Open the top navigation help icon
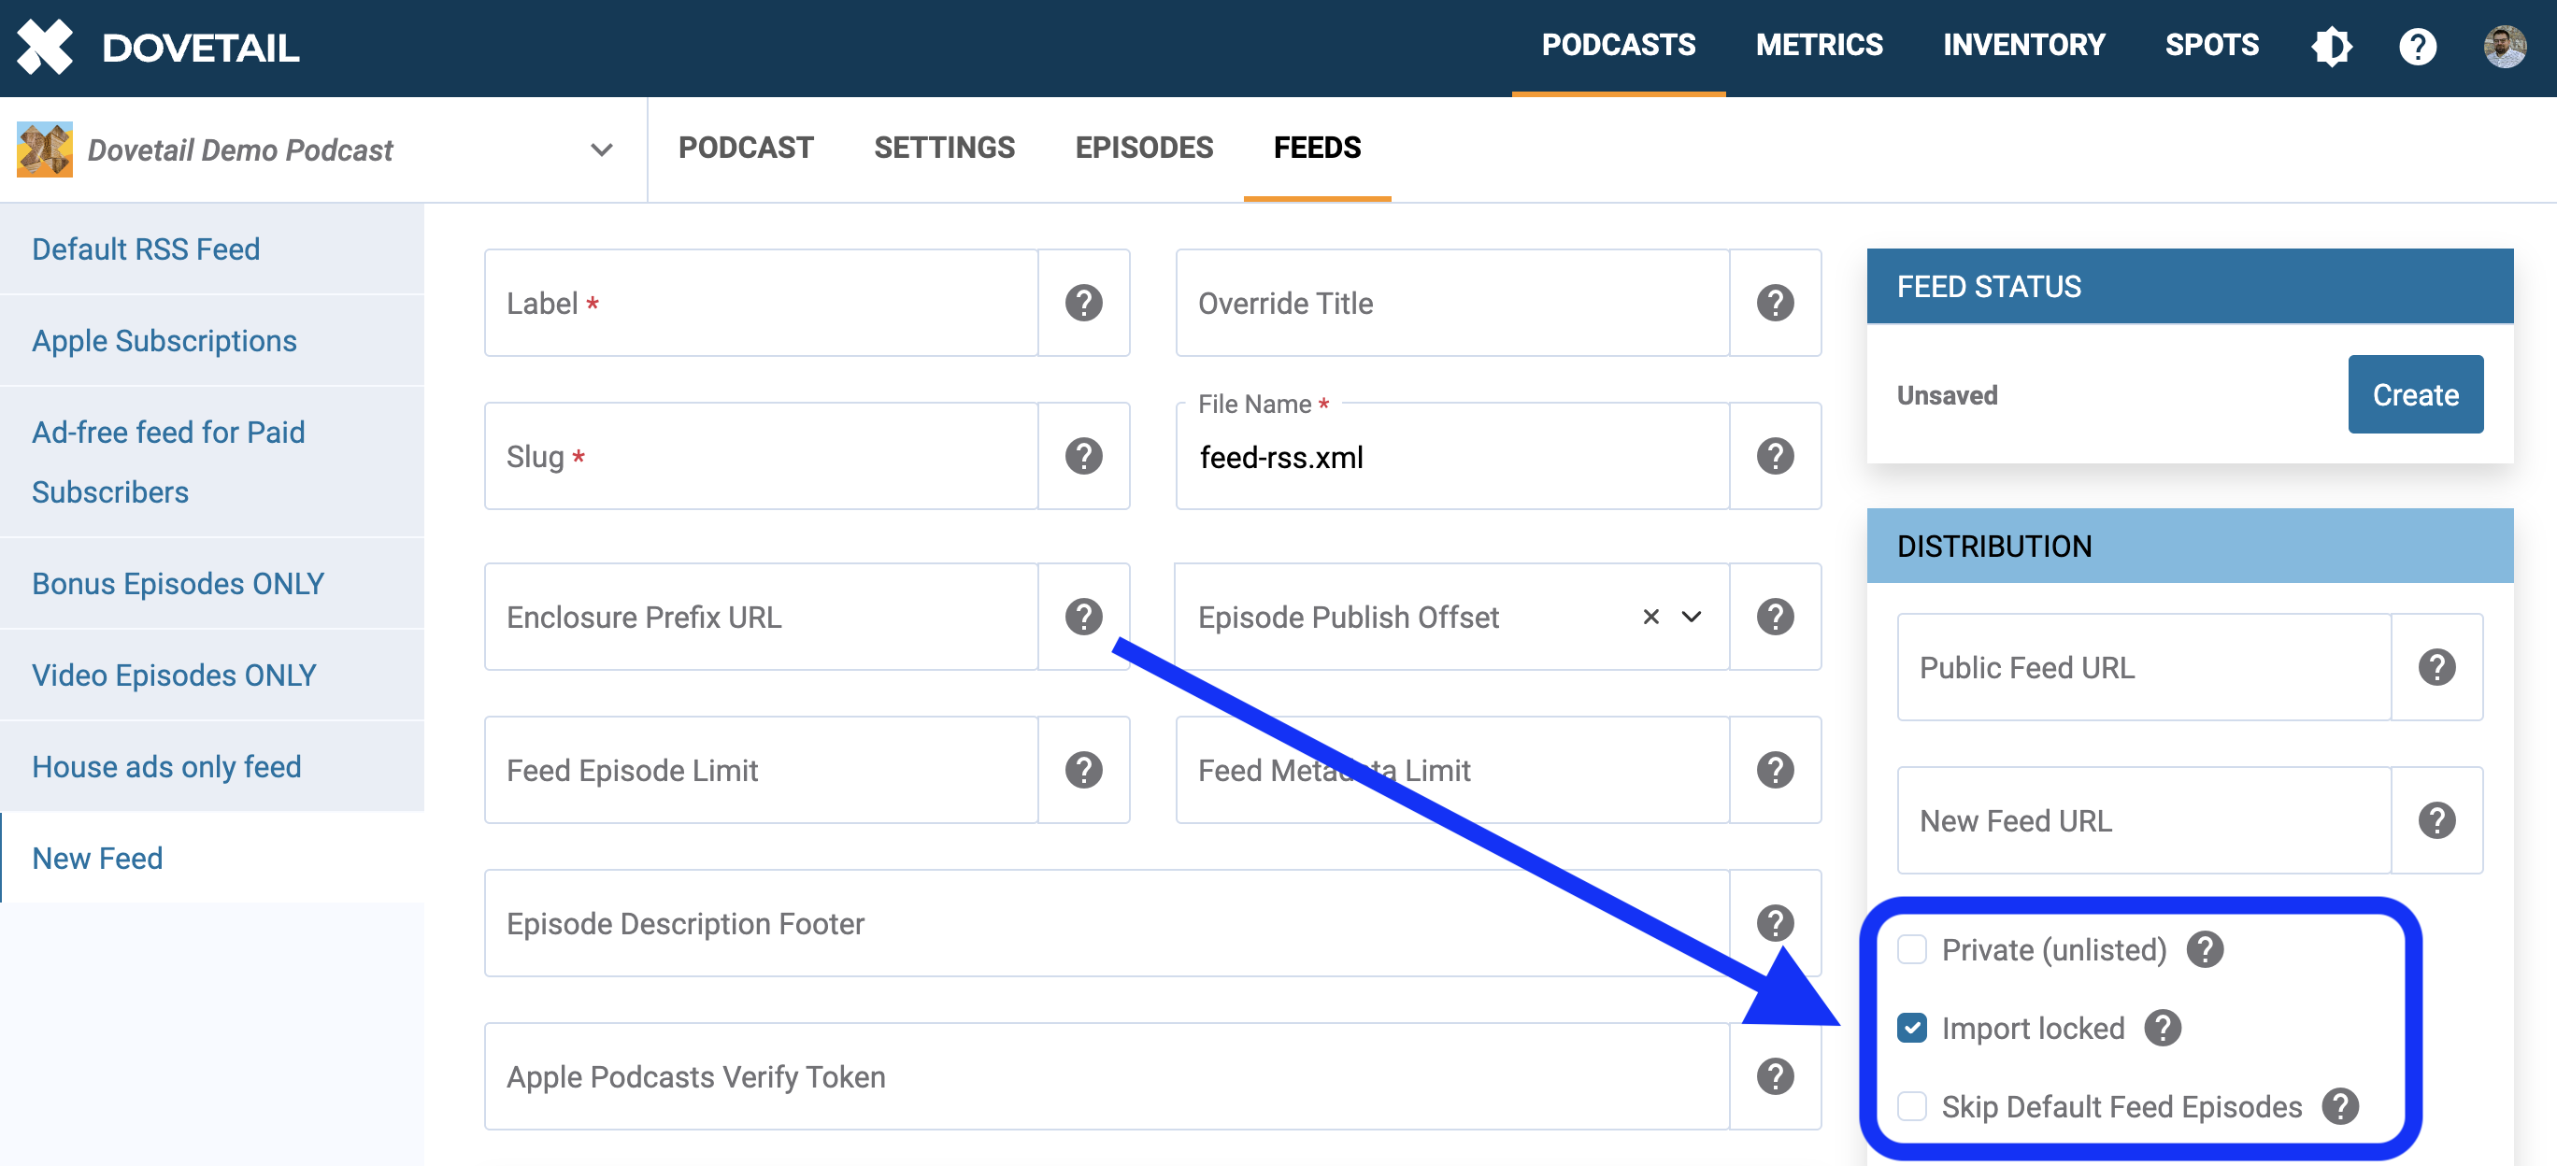This screenshot has width=2557, height=1166. coord(2417,47)
